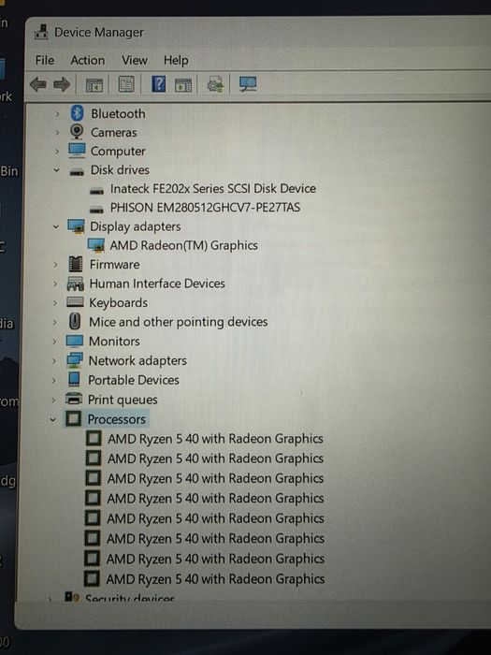Expand the Portable Devices node arrow
491x655 pixels.
(54, 380)
